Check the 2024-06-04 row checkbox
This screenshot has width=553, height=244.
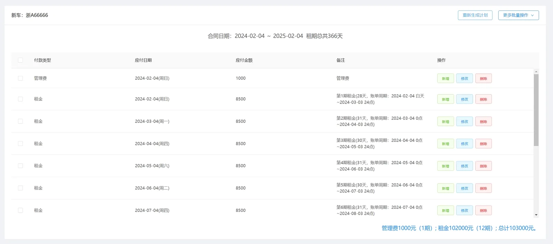pyautogui.click(x=20, y=188)
